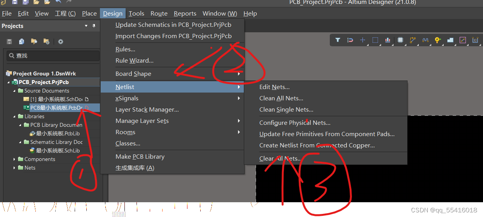Click the redo arrow in title bar
This screenshot has height=217, width=483.
[69, 2]
